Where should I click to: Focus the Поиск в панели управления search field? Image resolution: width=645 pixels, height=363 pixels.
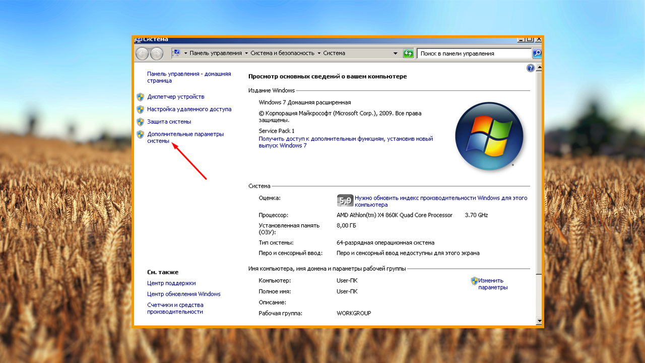[x=474, y=53]
